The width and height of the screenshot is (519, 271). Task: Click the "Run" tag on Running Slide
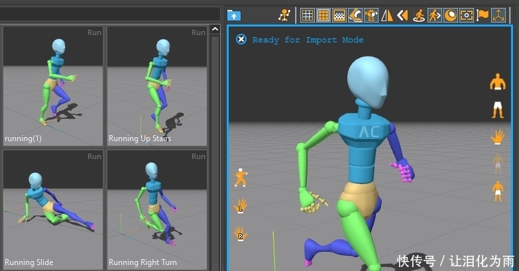(94, 156)
